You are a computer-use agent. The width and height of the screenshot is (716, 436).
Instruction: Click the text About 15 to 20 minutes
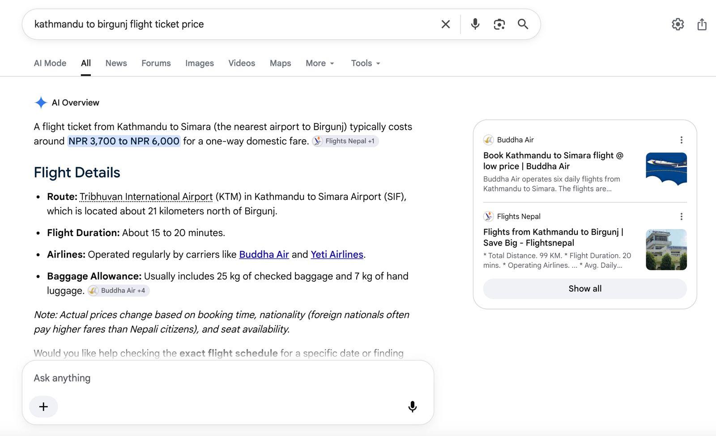(174, 233)
